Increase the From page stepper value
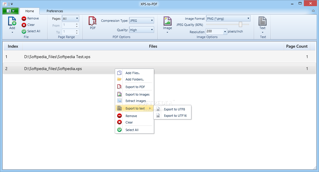This screenshot has height=172, width=319. [77, 24]
